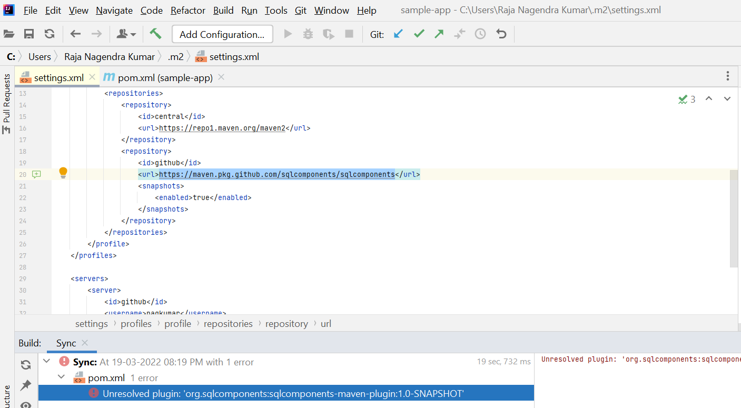This screenshot has height=408, width=741.
Task: Click the Save All toolbar icon
Action: pos(29,34)
